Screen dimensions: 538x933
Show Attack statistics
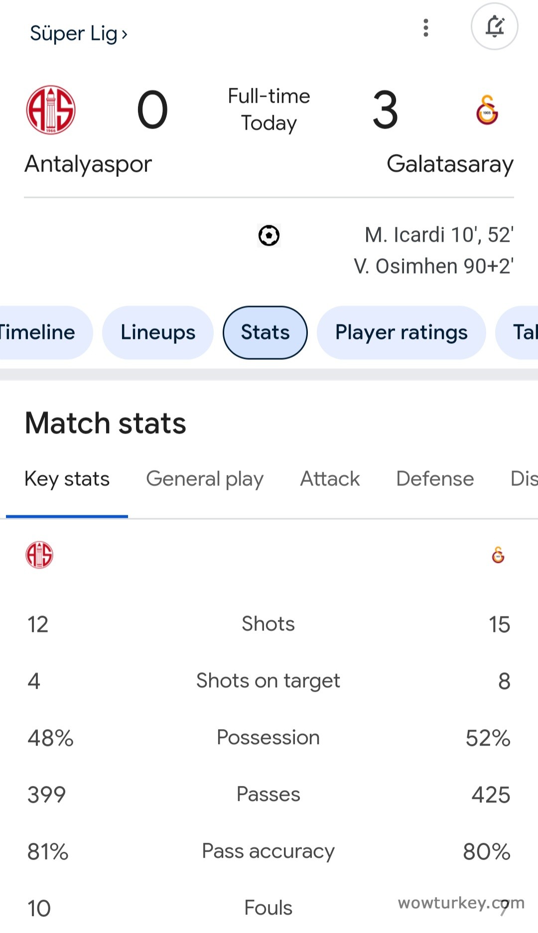coord(330,479)
